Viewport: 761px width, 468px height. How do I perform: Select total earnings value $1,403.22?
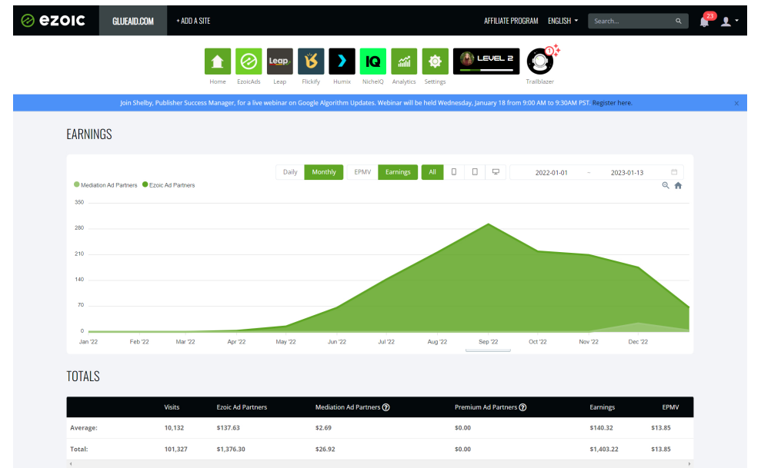[604, 449]
